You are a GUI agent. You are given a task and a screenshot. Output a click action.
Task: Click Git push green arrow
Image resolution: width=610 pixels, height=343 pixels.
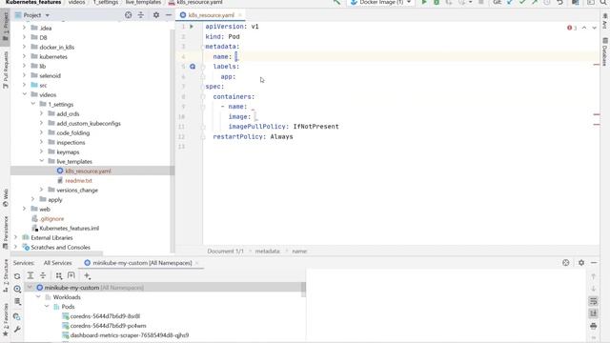tap(535, 2)
